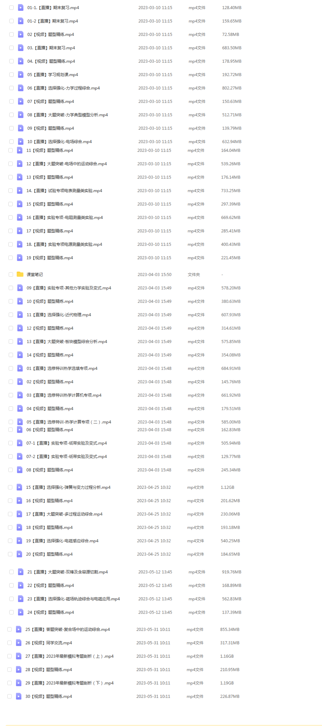Screen dimensions: 322x726
Task: Click video icon for 21 大题突破-双棒及含容源切割.mp4
Action: [x=21, y=572]
